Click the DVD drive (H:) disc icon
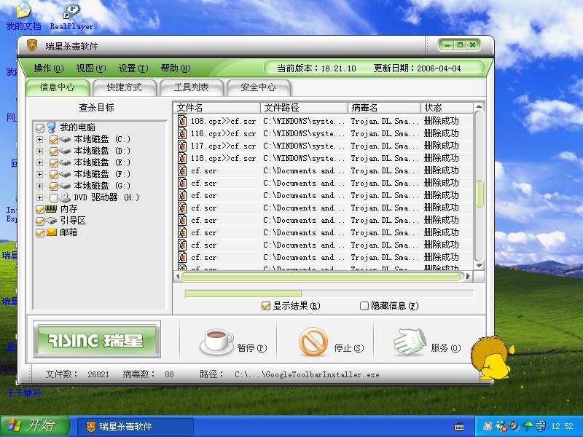Image resolution: width=583 pixels, height=437 pixels. pos(65,197)
